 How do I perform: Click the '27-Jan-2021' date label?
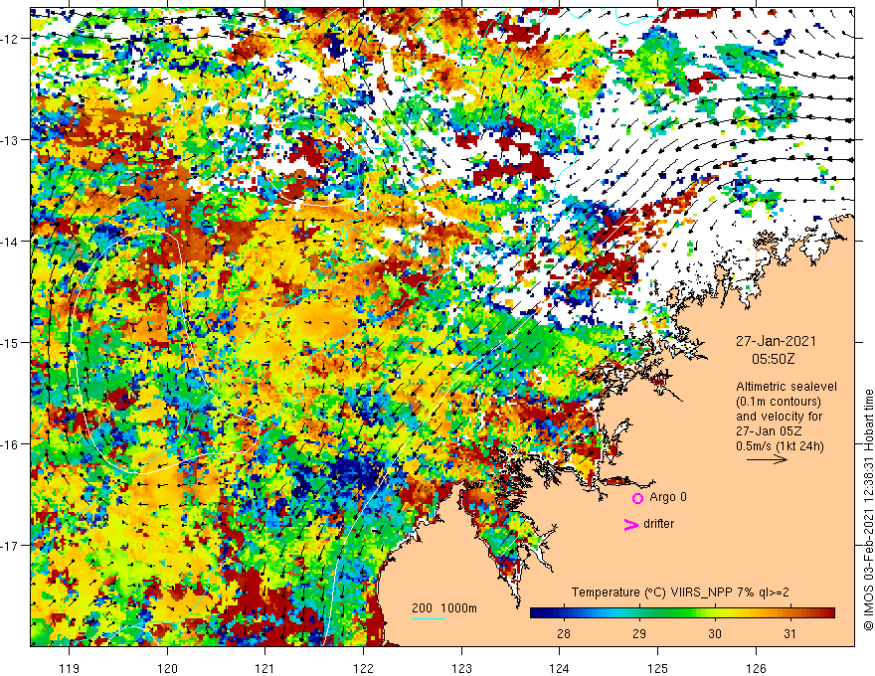pyautogui.click(x=776, y=341)
